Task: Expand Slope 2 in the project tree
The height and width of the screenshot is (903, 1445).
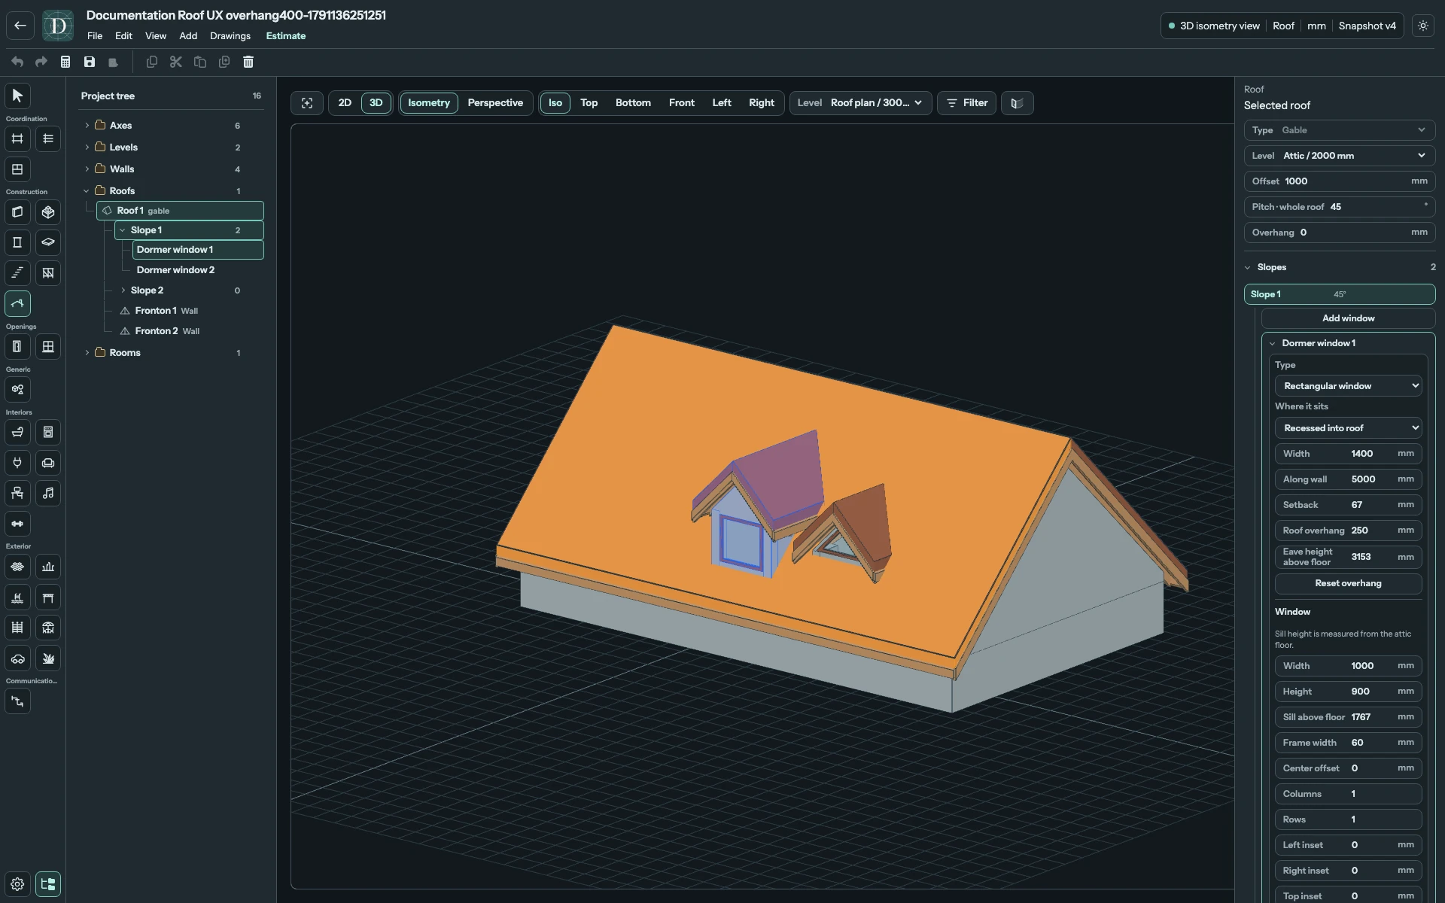Action: coord(123,290)
